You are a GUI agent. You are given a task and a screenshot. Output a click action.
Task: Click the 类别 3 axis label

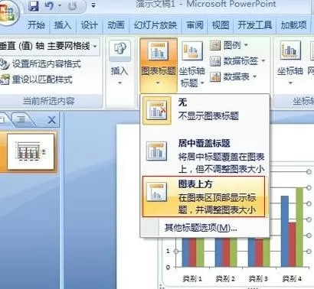click(258, 278)
